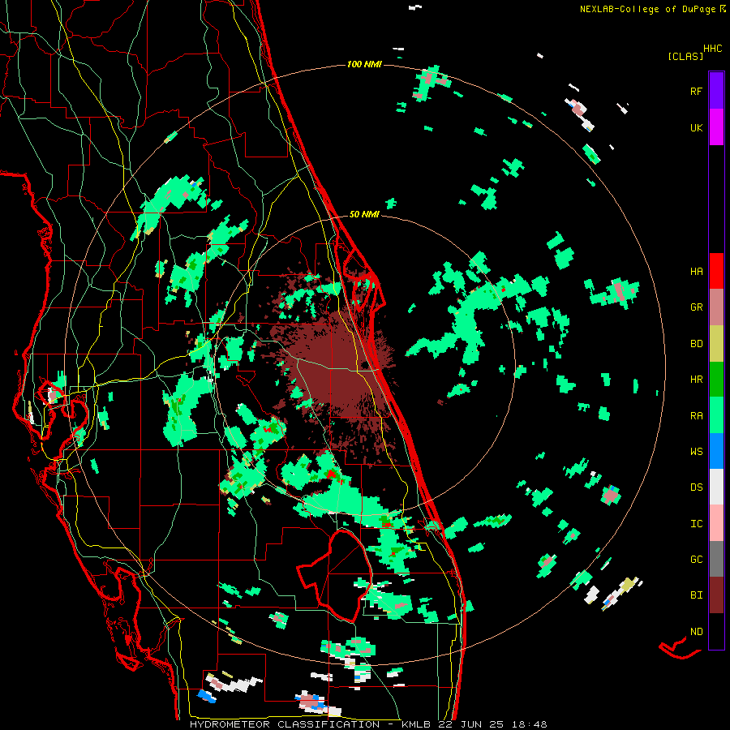730x730 pixels.
Task: Click the ND black legend swatch
Action: click(x=716, y=631)
